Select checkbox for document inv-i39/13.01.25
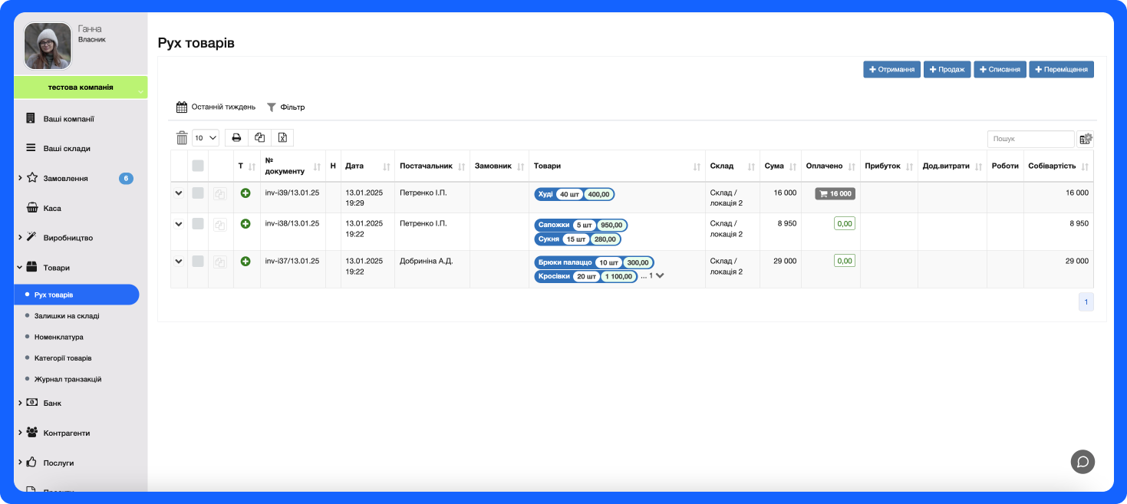1127x504 pixels. (198, 193)
